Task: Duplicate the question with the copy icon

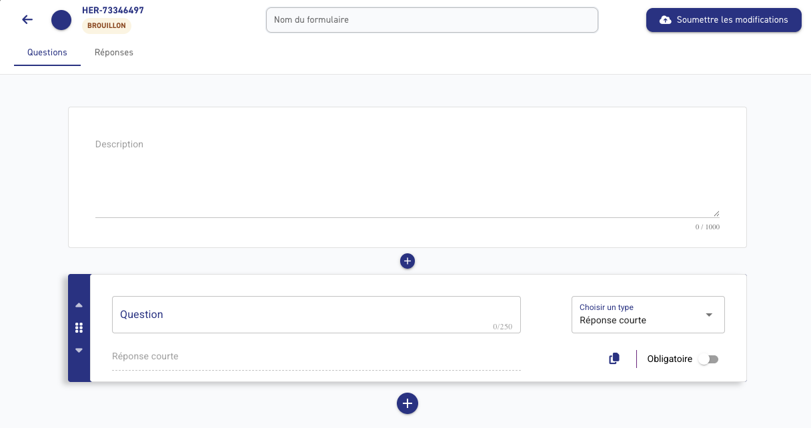Action: 614,359
